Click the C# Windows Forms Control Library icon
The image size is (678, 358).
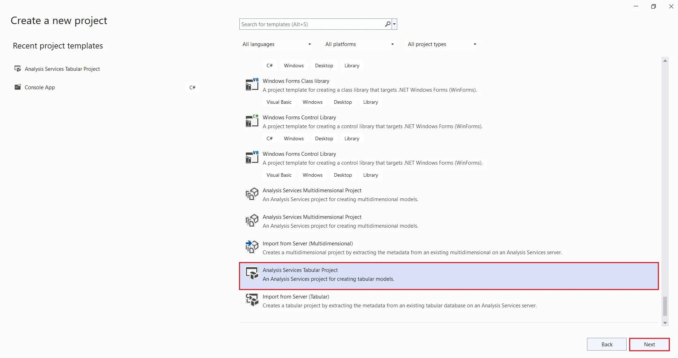click(x=252, y=121)
